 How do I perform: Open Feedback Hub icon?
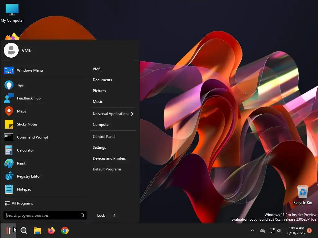pyautogui.click(x=9, y=98)
